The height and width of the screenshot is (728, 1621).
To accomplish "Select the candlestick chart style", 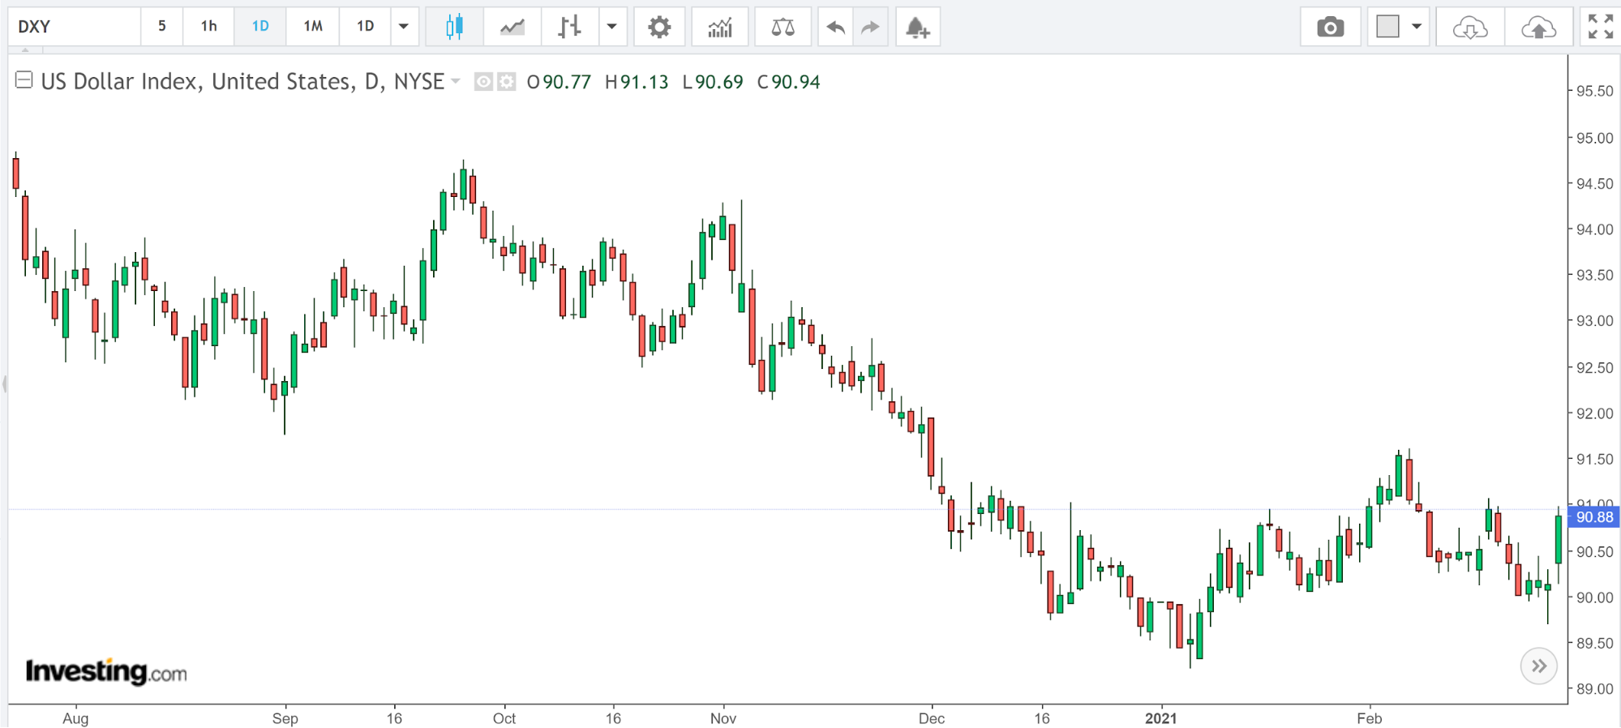I will pos(454,27).
